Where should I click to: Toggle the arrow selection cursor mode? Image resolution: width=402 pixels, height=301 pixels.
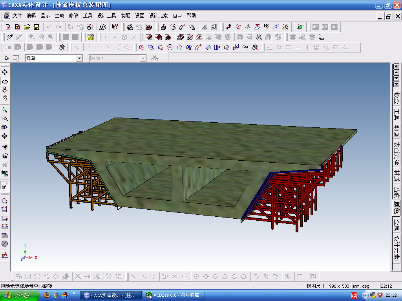[x=7, y=58]
